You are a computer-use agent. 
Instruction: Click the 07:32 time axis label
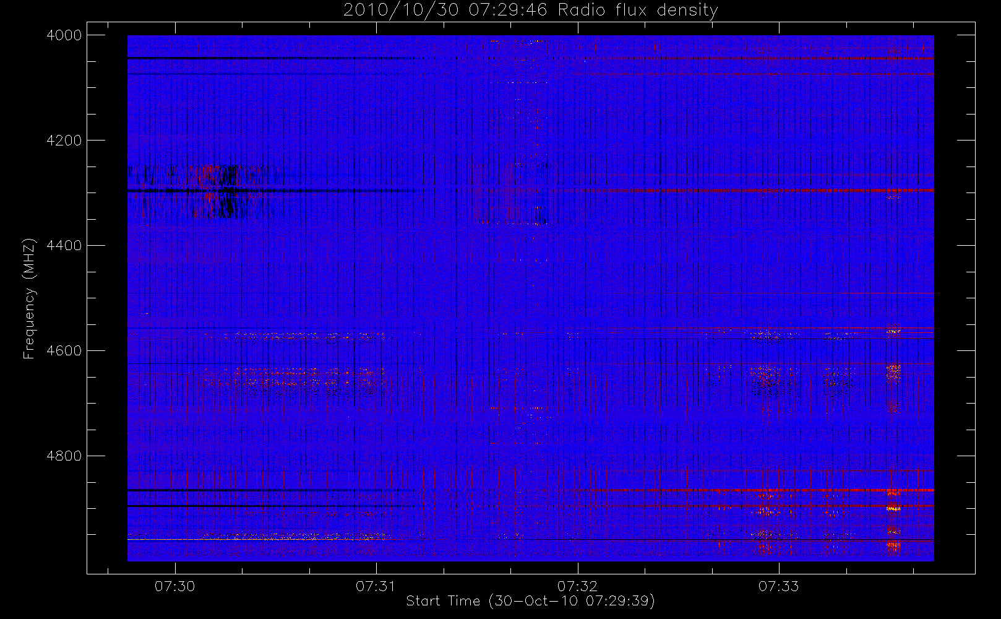point(578,586)
